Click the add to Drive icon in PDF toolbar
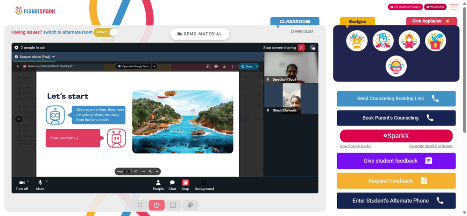This screenshot has height=216, width=467. click(x=208, y=66)
